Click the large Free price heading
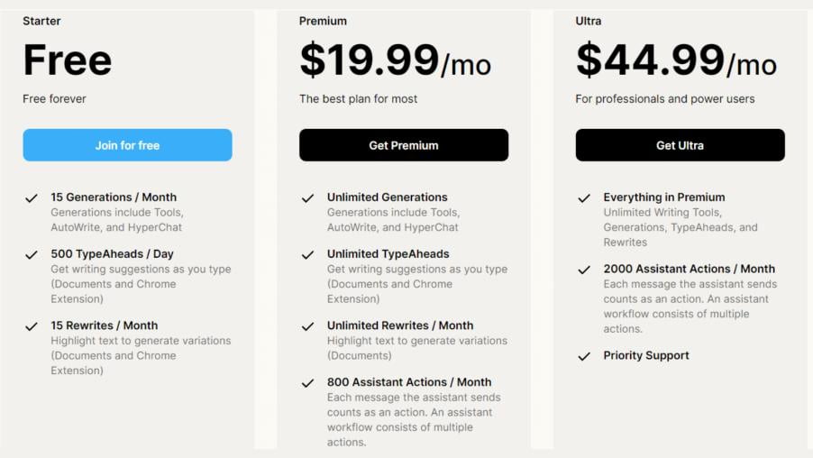This screenshot has width=813, height=458. [x=68, y=61]
